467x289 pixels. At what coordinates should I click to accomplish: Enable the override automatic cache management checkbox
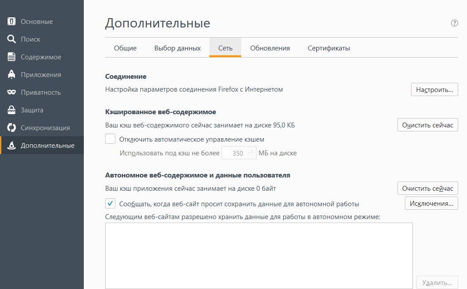pos(110,139)
